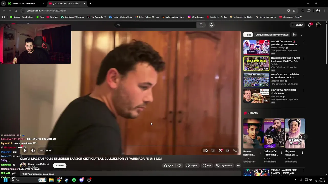The height and width of the screenshot is (184, 328).
Task: Start voice search microphone
Action: click(x=211, y=25)
